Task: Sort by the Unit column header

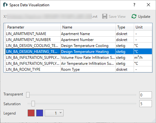Action: click(x=143, y=27)
